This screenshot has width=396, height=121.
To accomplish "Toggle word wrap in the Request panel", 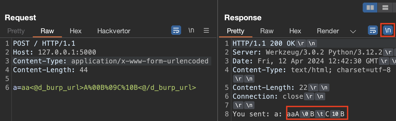I will click(x=176, y=30).
